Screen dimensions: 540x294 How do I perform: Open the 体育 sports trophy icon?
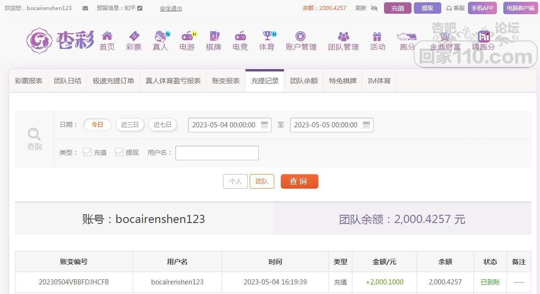click(267, 37)
